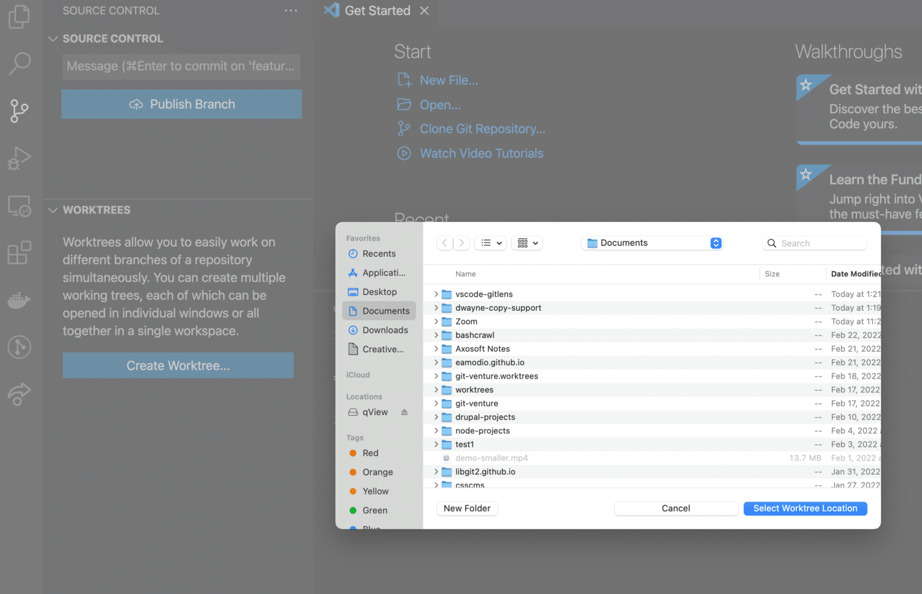Select the Search icon in the activity bar
The height and width of the screenshot is (594, 922).
[x=19, y=64]
